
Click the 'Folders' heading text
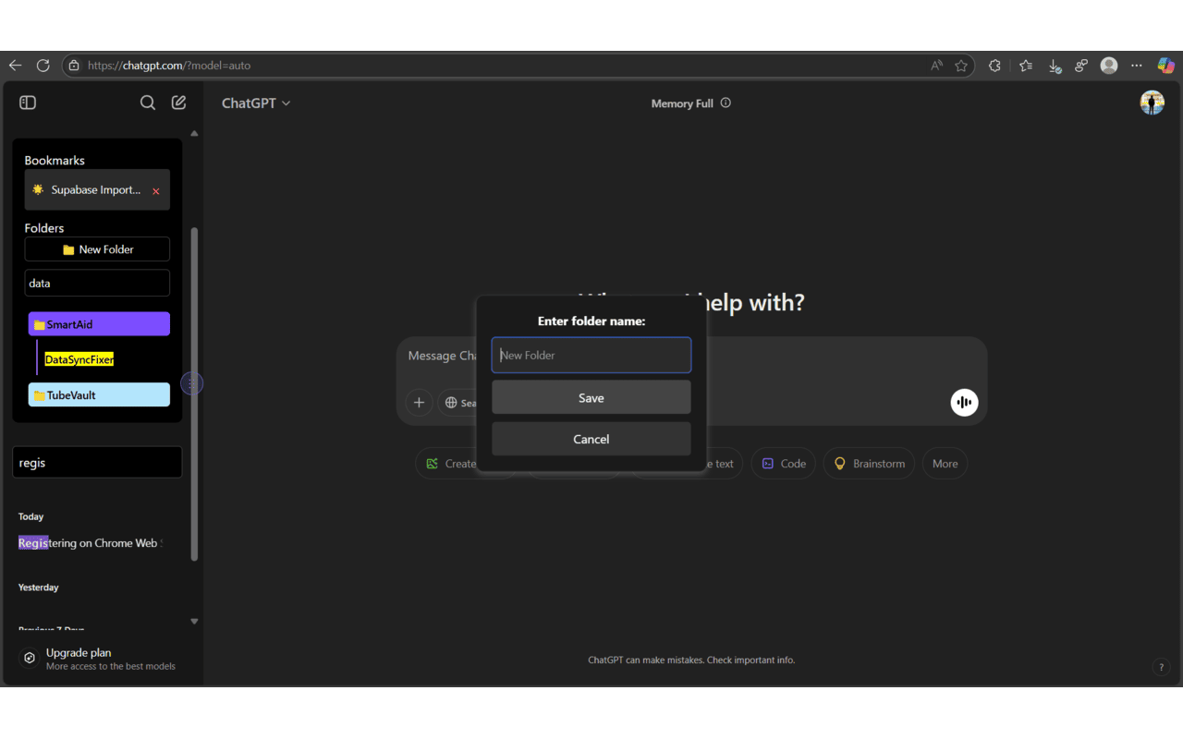point(44,228)
